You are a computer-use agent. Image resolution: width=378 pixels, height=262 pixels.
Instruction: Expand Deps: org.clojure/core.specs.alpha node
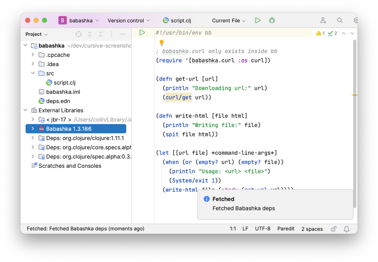click(33, 147)
